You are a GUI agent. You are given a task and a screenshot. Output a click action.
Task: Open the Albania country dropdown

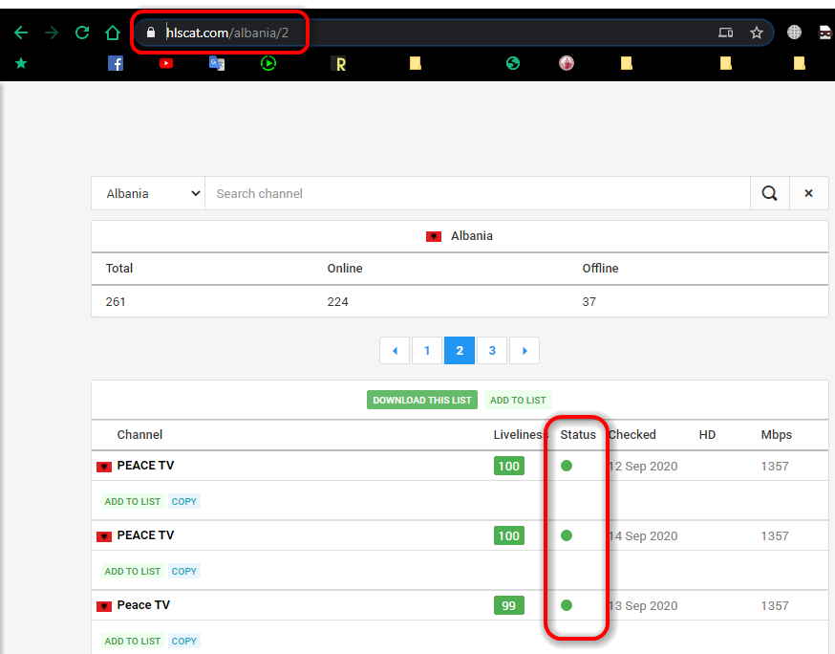(148, 192)
